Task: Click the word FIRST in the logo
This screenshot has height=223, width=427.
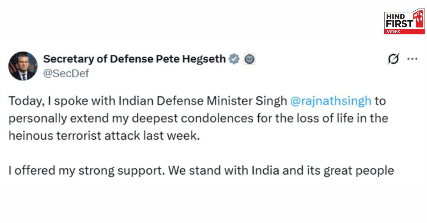Action: pos(399,23)
